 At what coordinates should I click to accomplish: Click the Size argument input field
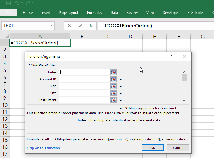(84, 93)
